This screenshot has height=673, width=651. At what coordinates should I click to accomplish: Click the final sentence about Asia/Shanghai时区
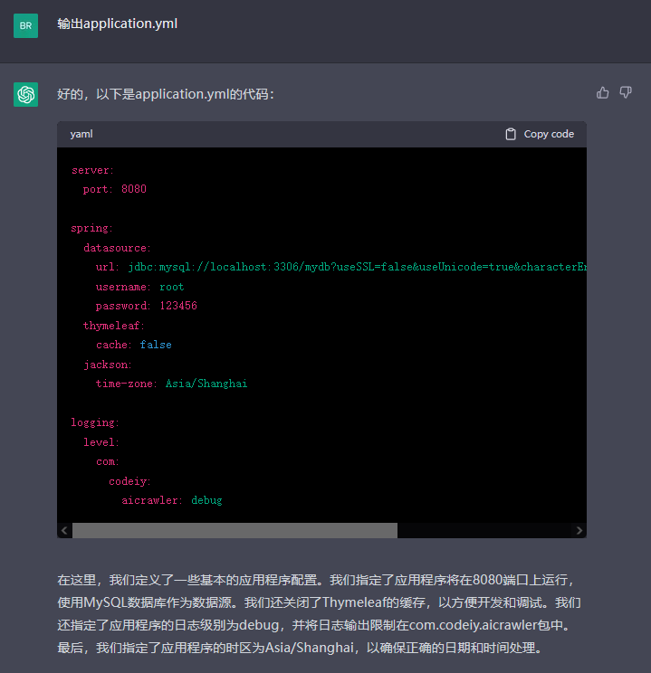click(x=300, y=648)
